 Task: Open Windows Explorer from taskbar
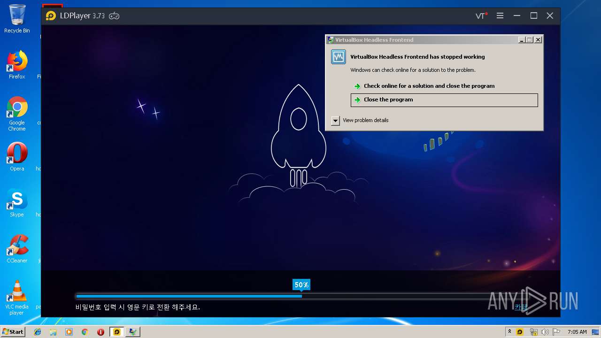tap(53, 332)
